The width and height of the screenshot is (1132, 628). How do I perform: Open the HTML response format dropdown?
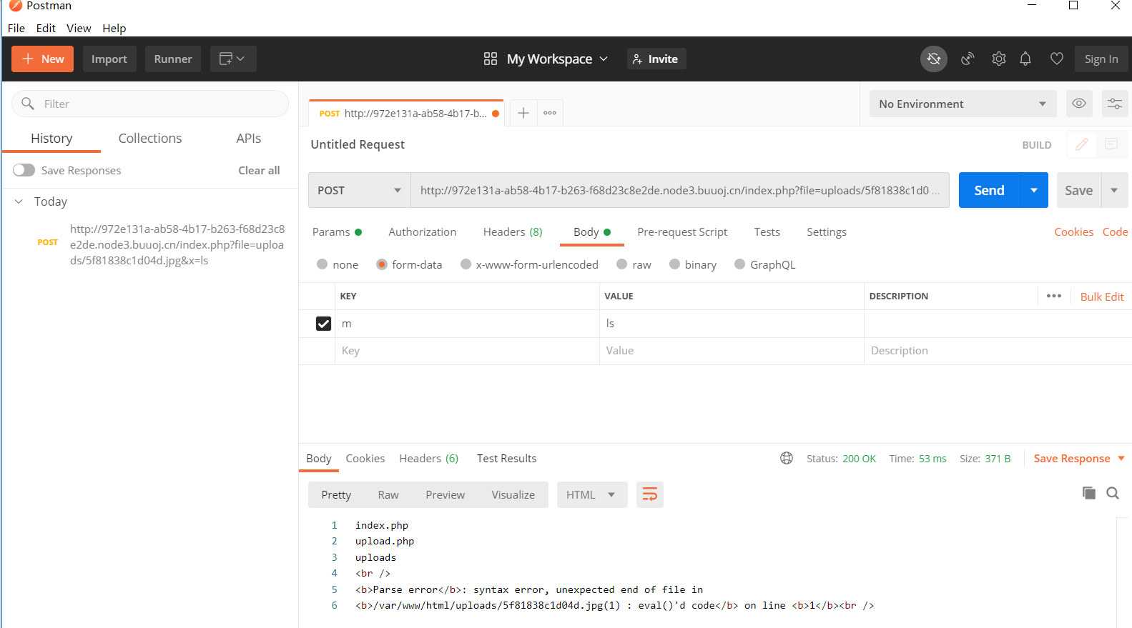591,494
